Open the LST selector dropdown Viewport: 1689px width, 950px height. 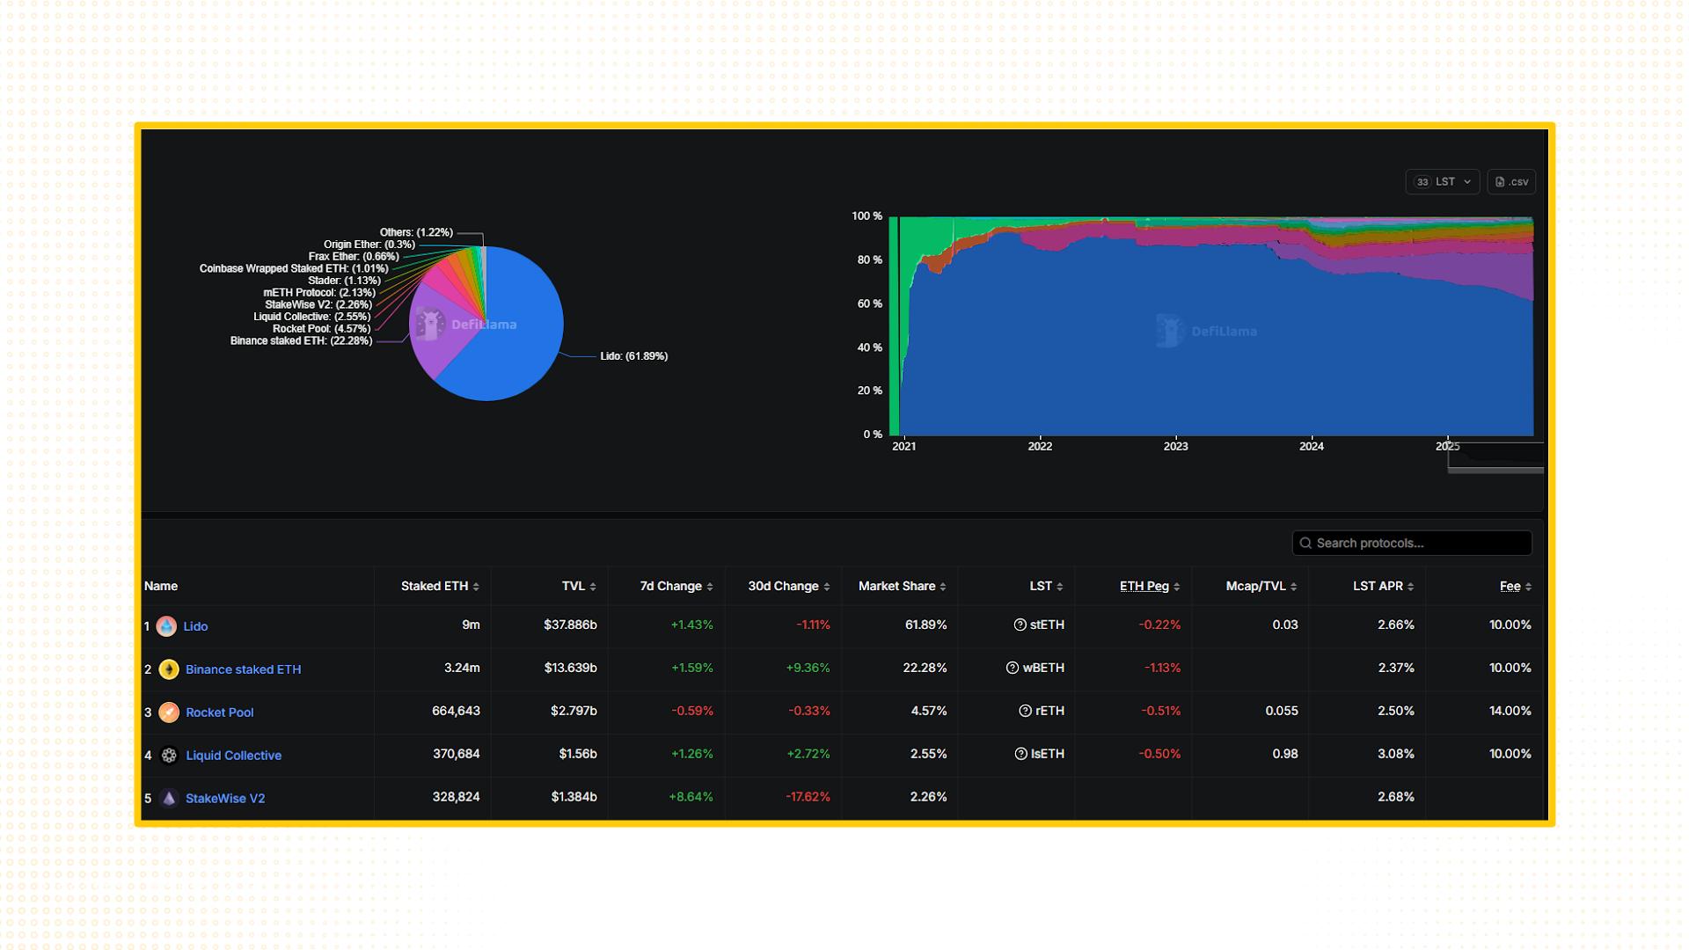1443,182
